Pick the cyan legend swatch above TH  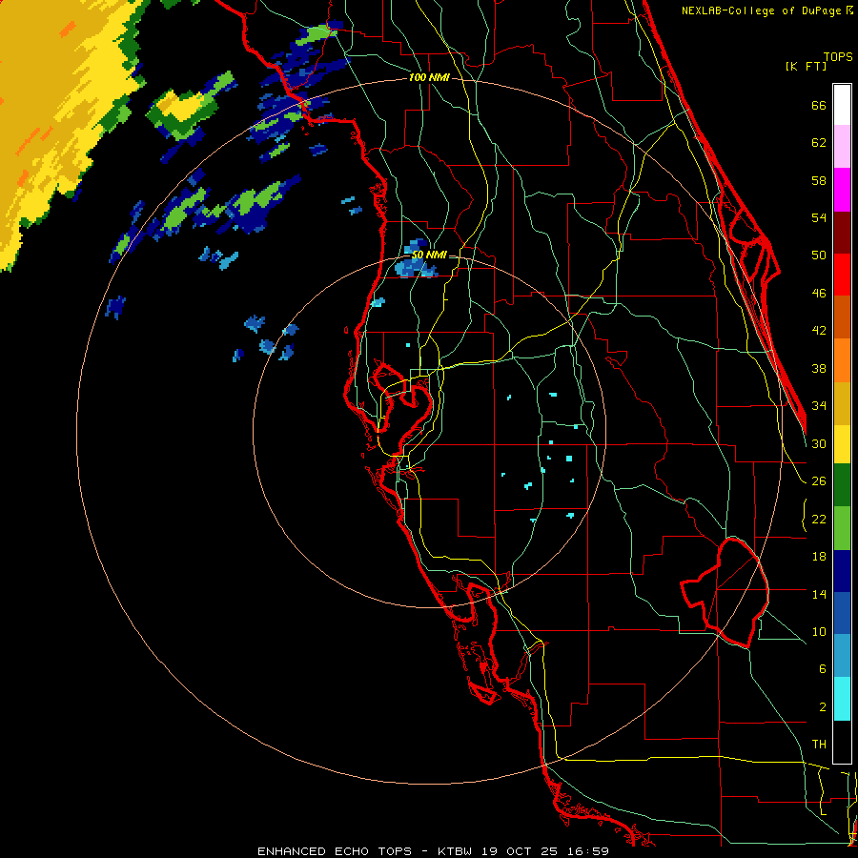[842, 699]
